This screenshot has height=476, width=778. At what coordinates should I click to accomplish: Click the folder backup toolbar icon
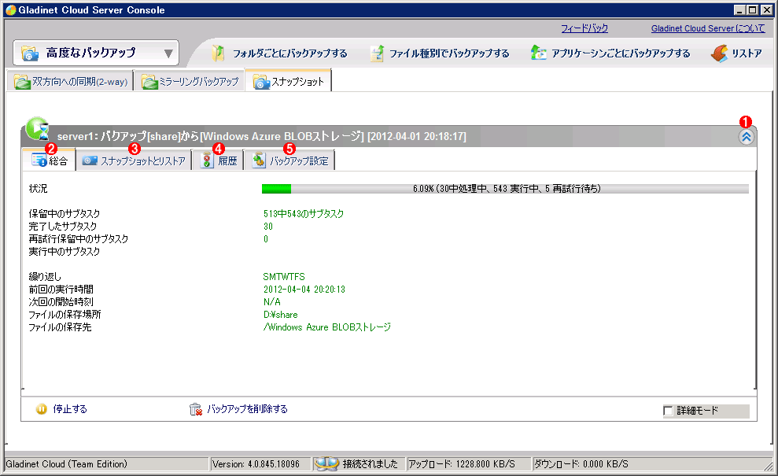(x=218, y=54)
